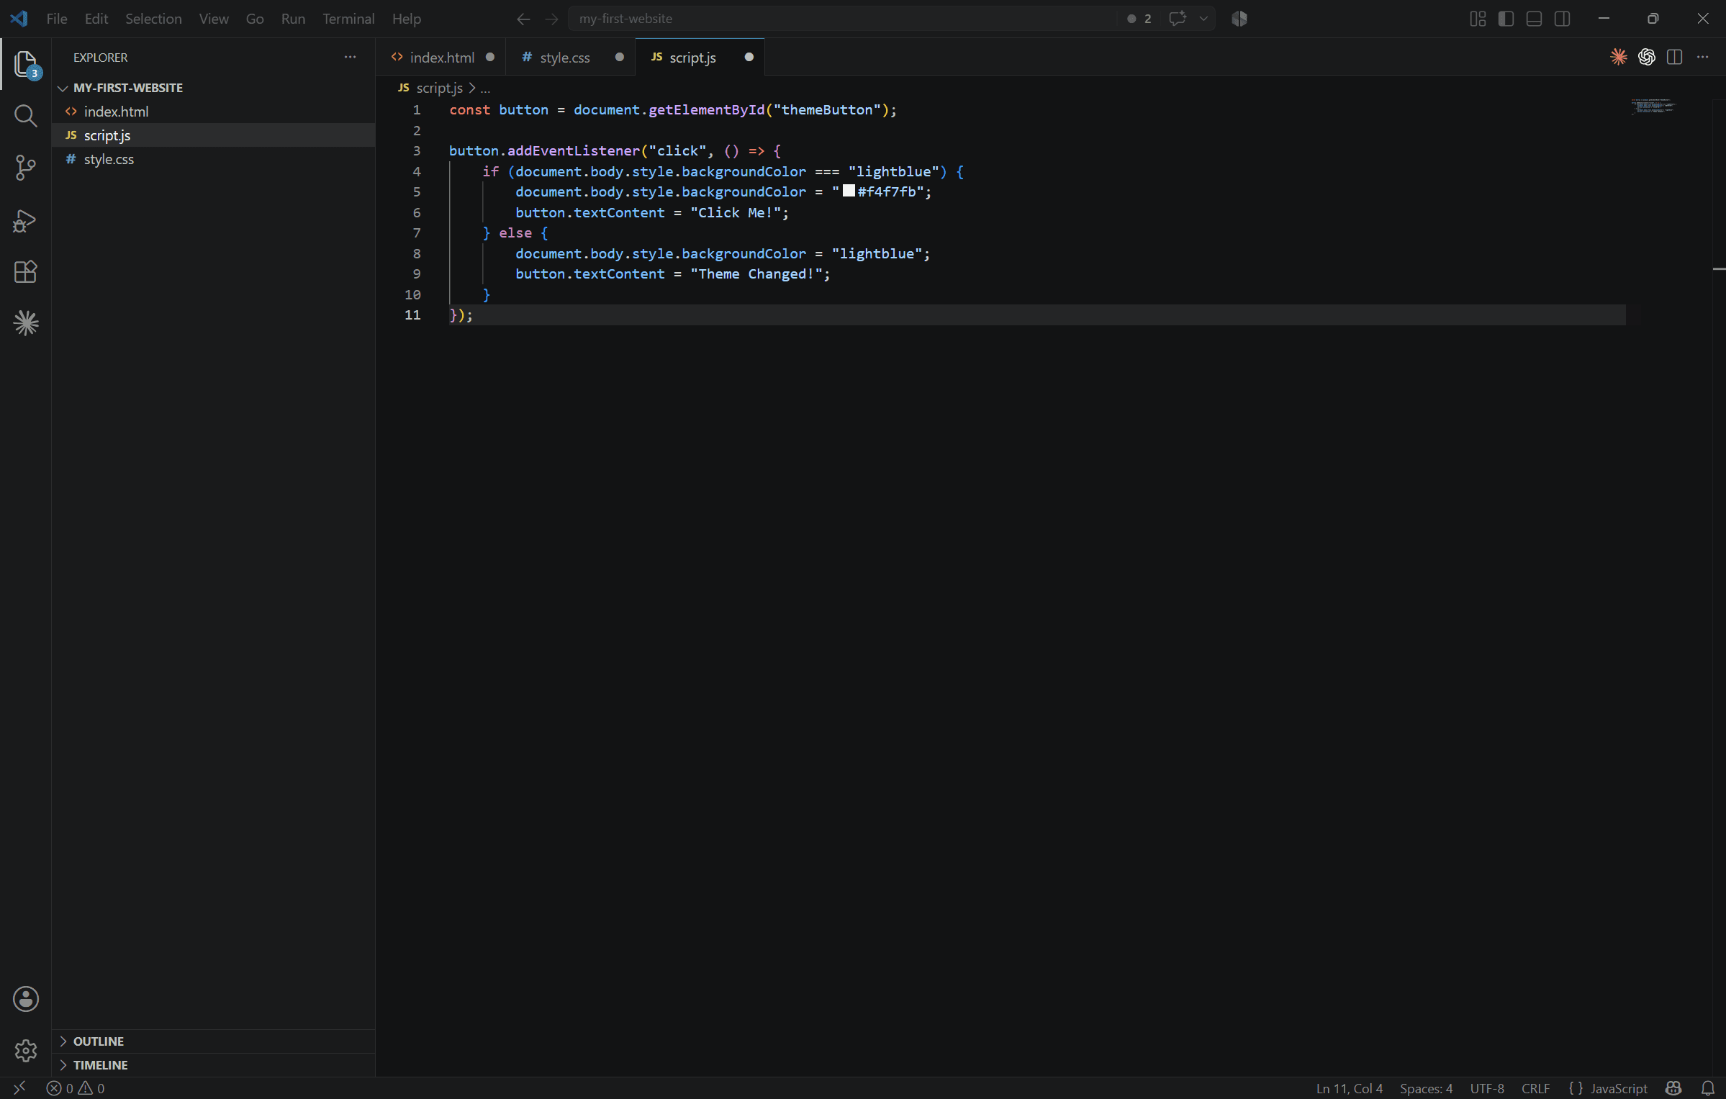Open the Search view
1726x1099 pixels.
[x=26, y=116]
